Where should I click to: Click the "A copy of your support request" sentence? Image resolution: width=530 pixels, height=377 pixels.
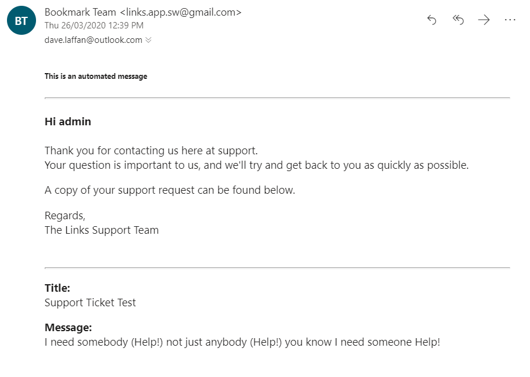coord(170,190)
